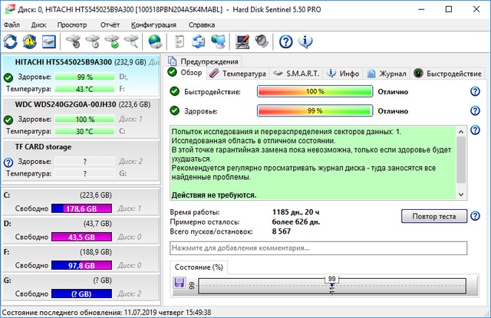Click the comment input field
491x318 pixels.
pyautogui.click(x=318, y=248)
